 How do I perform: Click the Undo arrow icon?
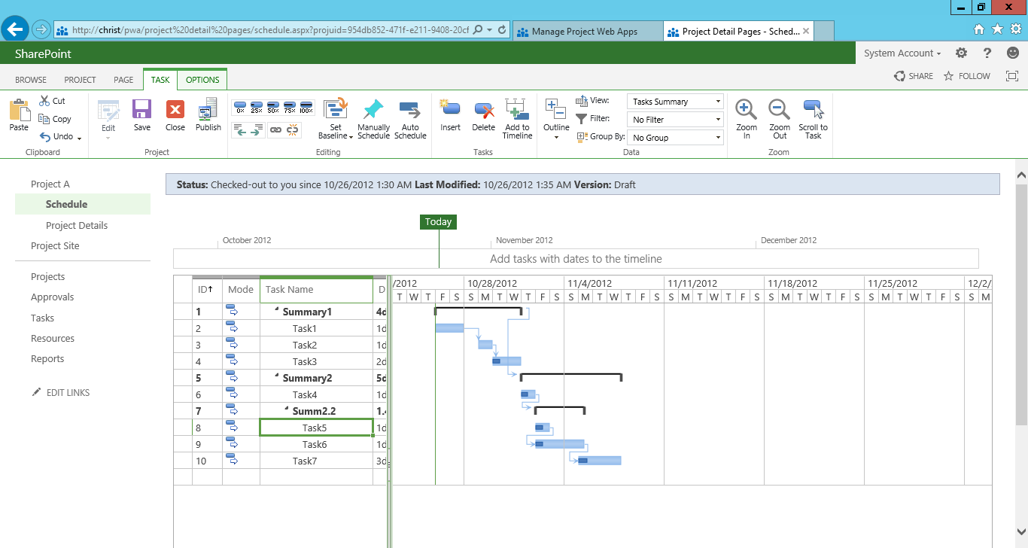pyautogui.click(x=44, y=137)
